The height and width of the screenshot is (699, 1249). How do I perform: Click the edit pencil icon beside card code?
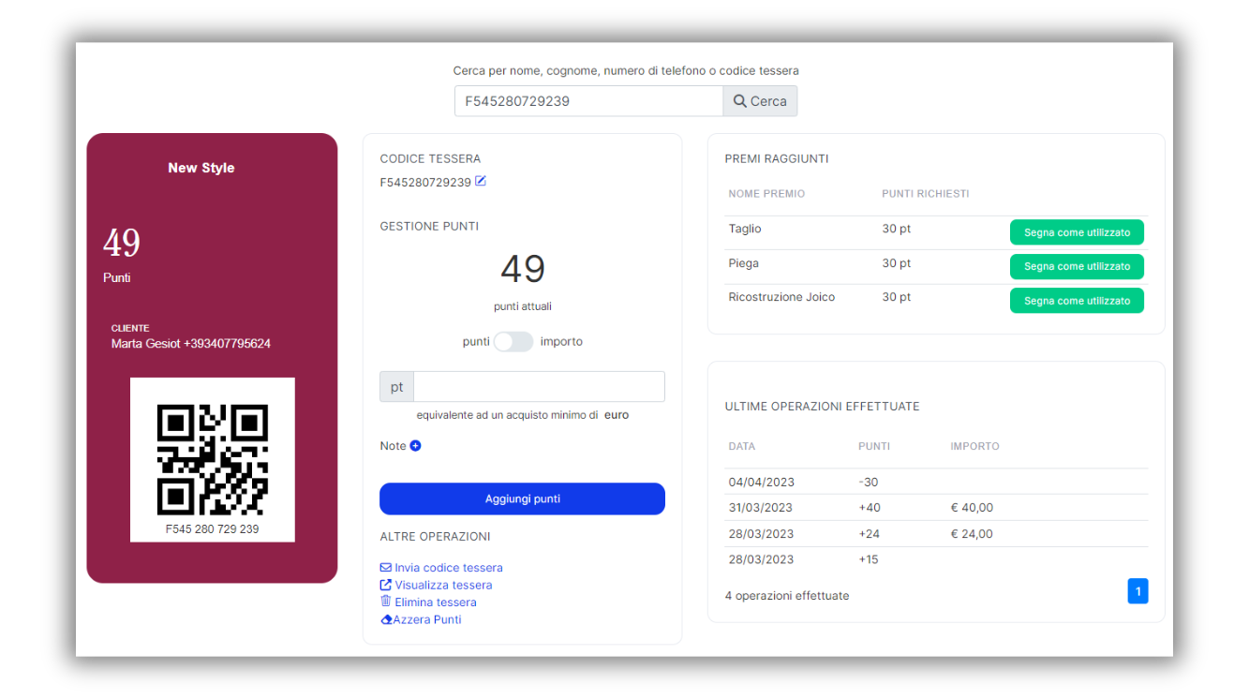(481, 181)
